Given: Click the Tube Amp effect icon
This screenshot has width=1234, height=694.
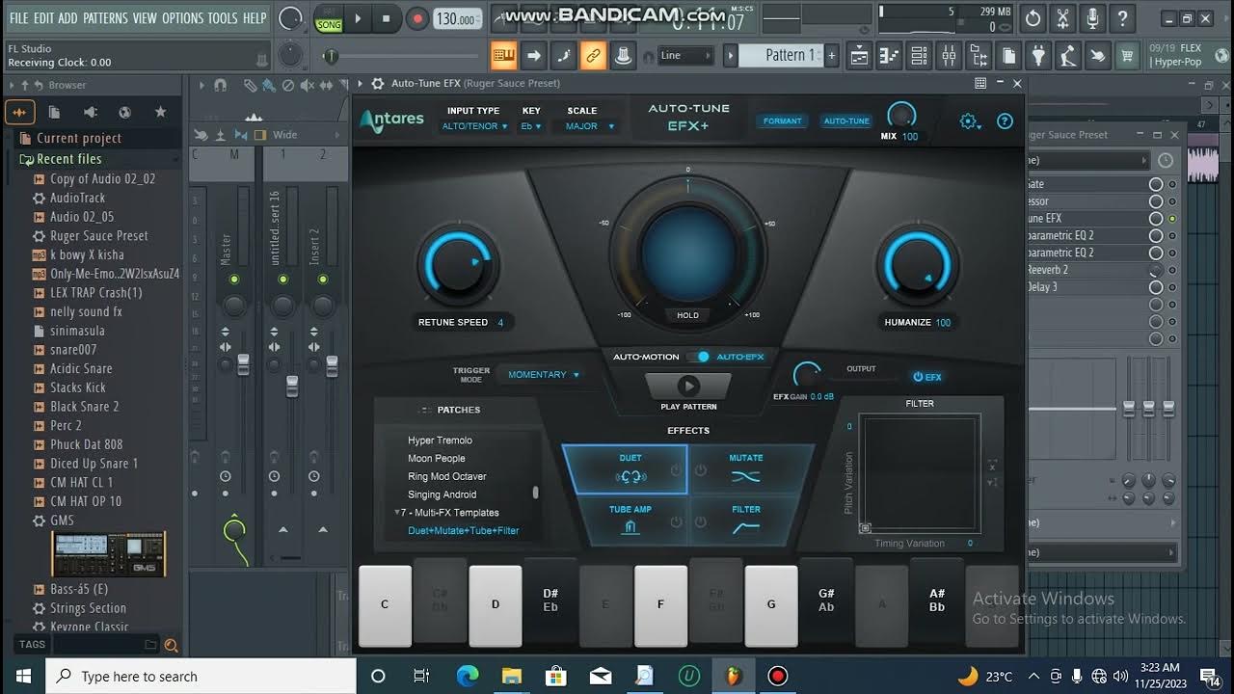Looking at the screenshot, I should (x=630, y=527).
